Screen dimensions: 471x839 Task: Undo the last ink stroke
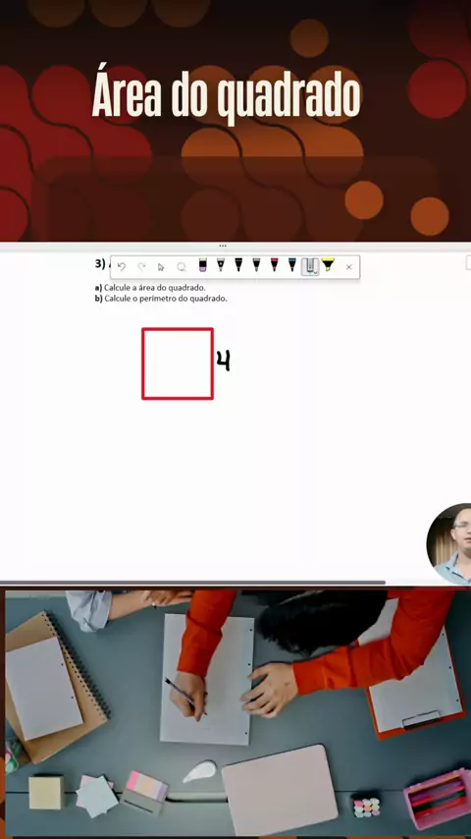(122, 266)
